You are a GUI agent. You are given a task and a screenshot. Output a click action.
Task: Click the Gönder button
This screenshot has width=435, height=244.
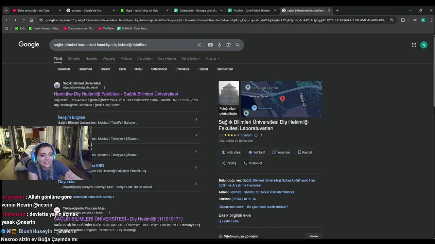click(314, 236)
